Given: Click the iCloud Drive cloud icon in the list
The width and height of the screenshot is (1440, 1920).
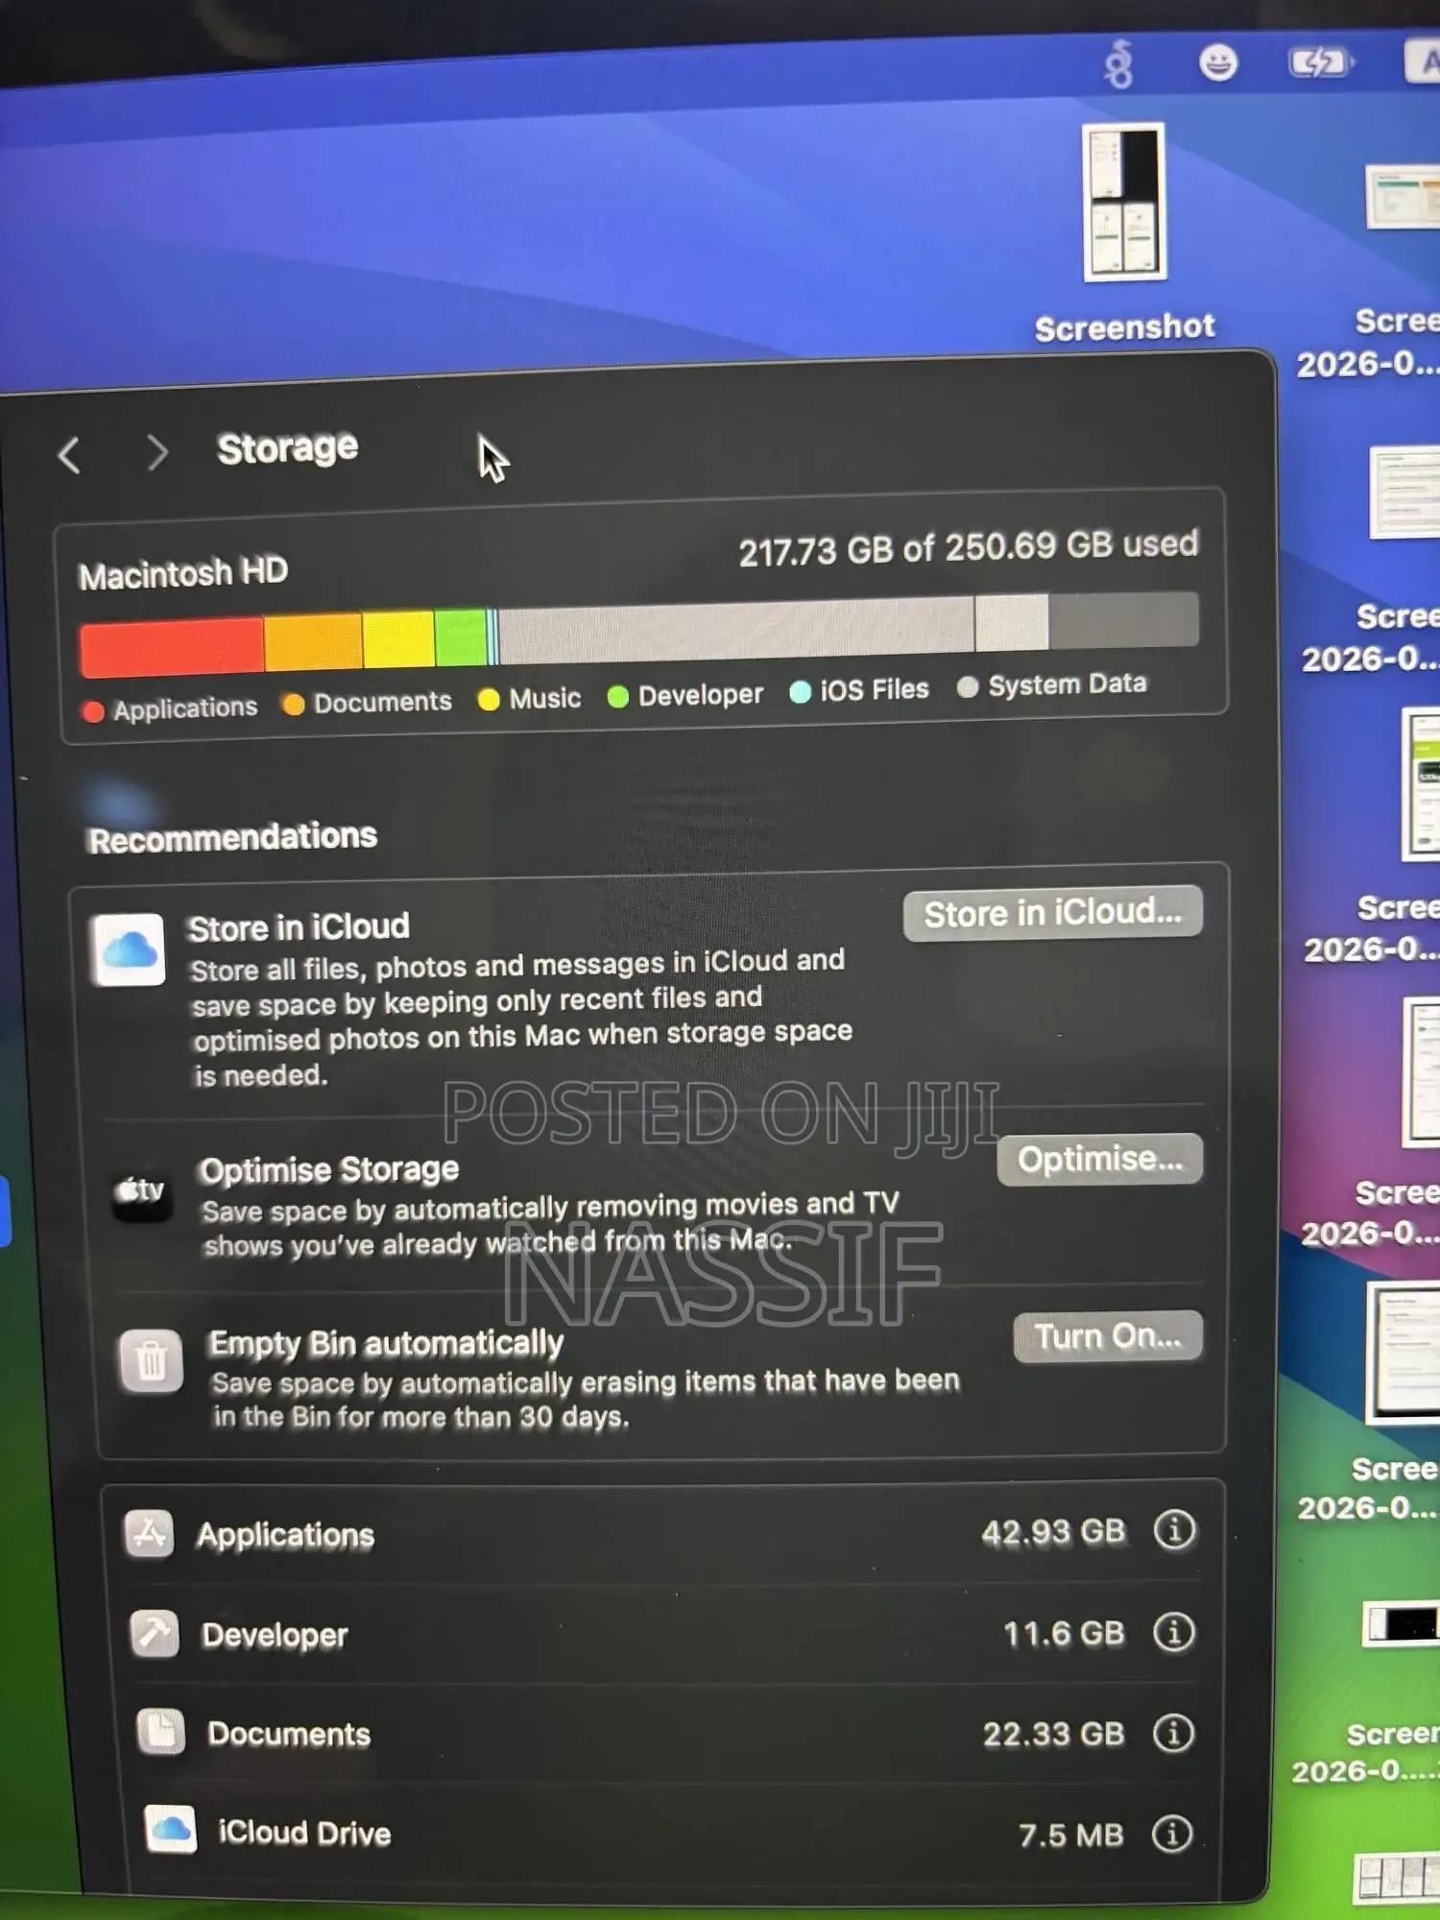Looking at the screenshot, I should tap(171, 1830).
